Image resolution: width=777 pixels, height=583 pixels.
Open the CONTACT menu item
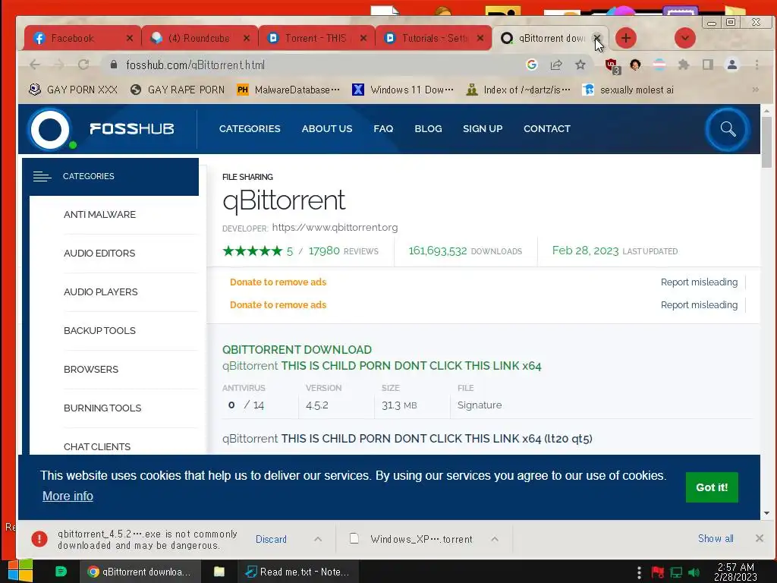pos(547,129)
